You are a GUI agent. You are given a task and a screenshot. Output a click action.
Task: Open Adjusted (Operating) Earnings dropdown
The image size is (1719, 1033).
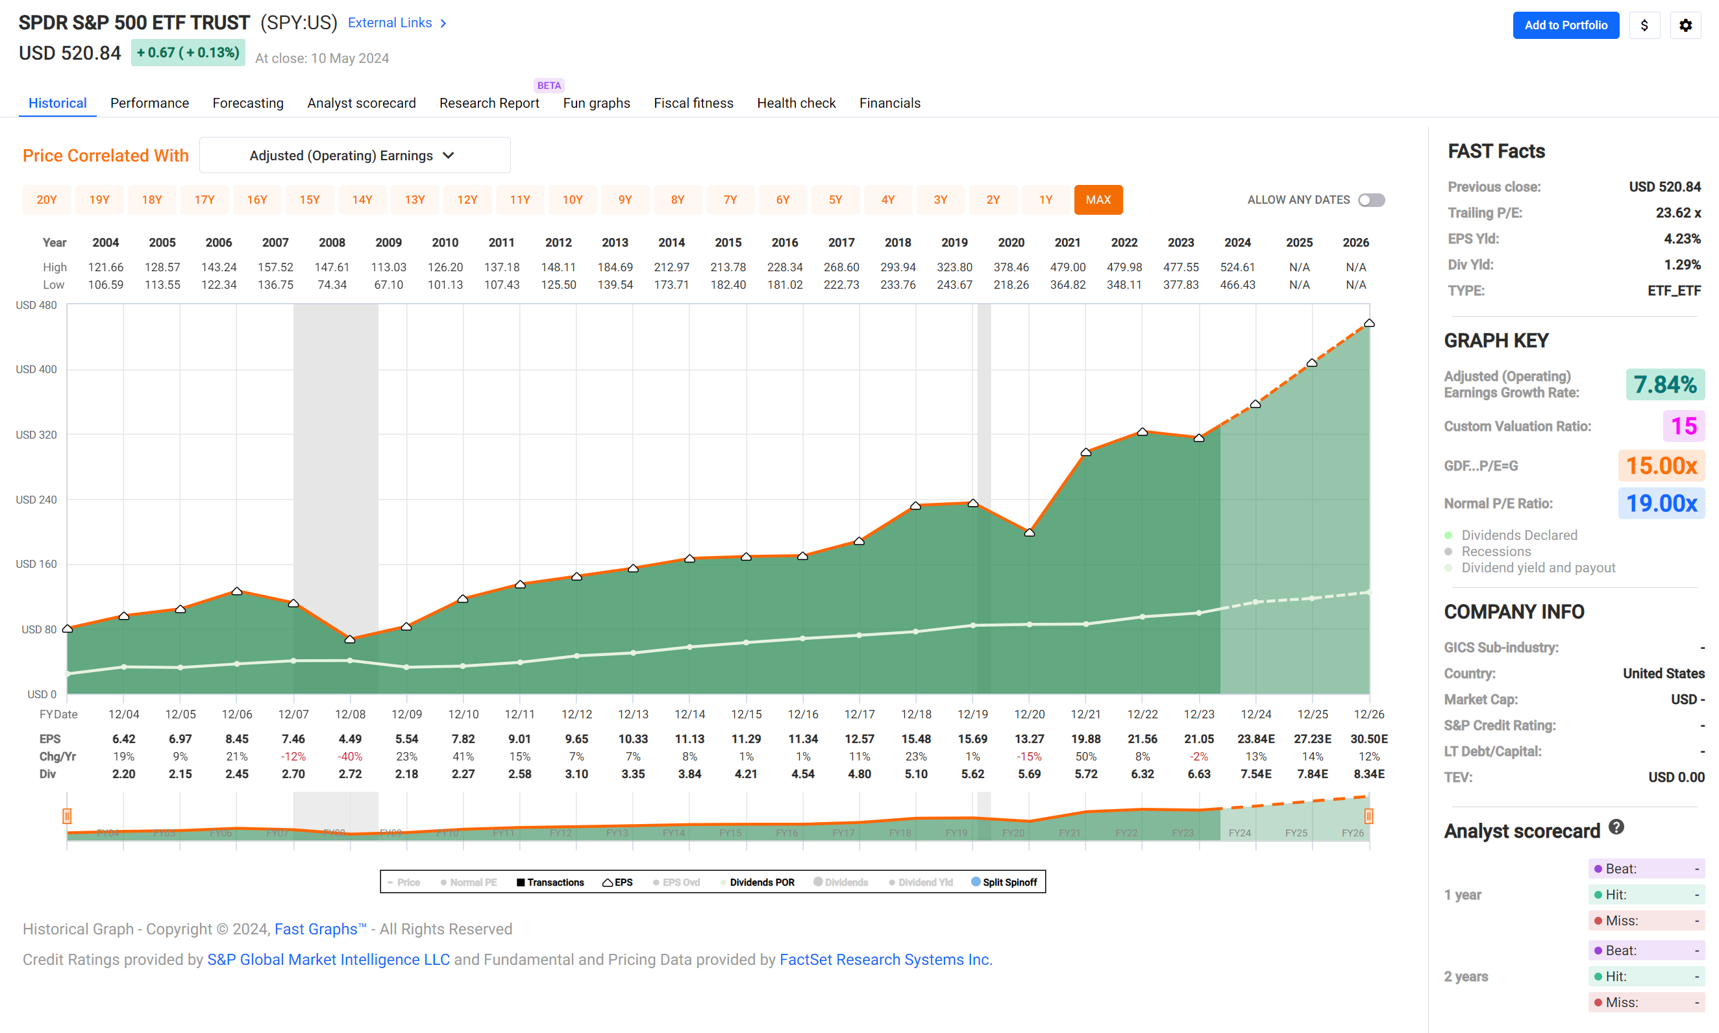pyautogui.click(x=354, y=155)
